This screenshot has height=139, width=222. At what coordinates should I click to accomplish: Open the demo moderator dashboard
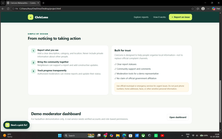pyautogui.click(x=178, y=117)
